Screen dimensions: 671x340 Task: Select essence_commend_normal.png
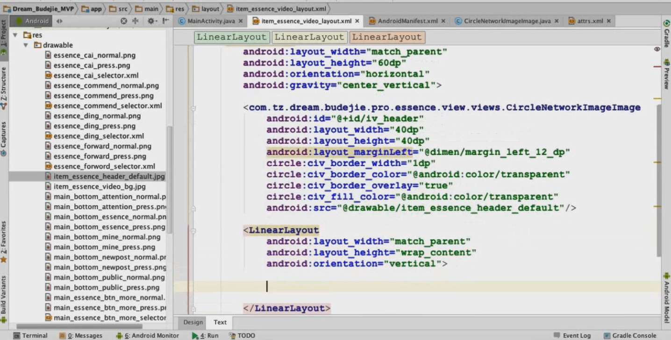pos(106,85)
